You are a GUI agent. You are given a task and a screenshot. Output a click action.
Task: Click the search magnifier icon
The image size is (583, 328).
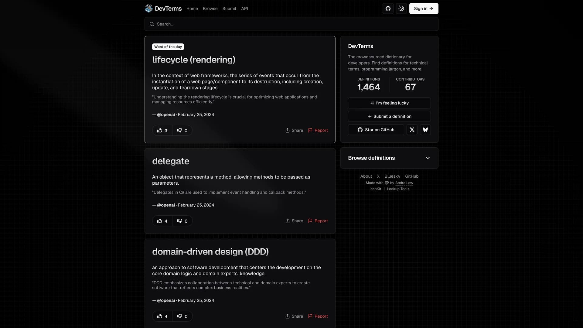coord(152,24)
